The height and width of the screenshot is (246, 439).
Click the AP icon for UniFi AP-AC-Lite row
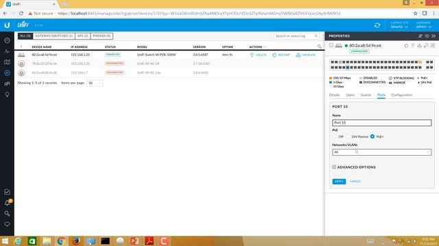click(21, 73)
